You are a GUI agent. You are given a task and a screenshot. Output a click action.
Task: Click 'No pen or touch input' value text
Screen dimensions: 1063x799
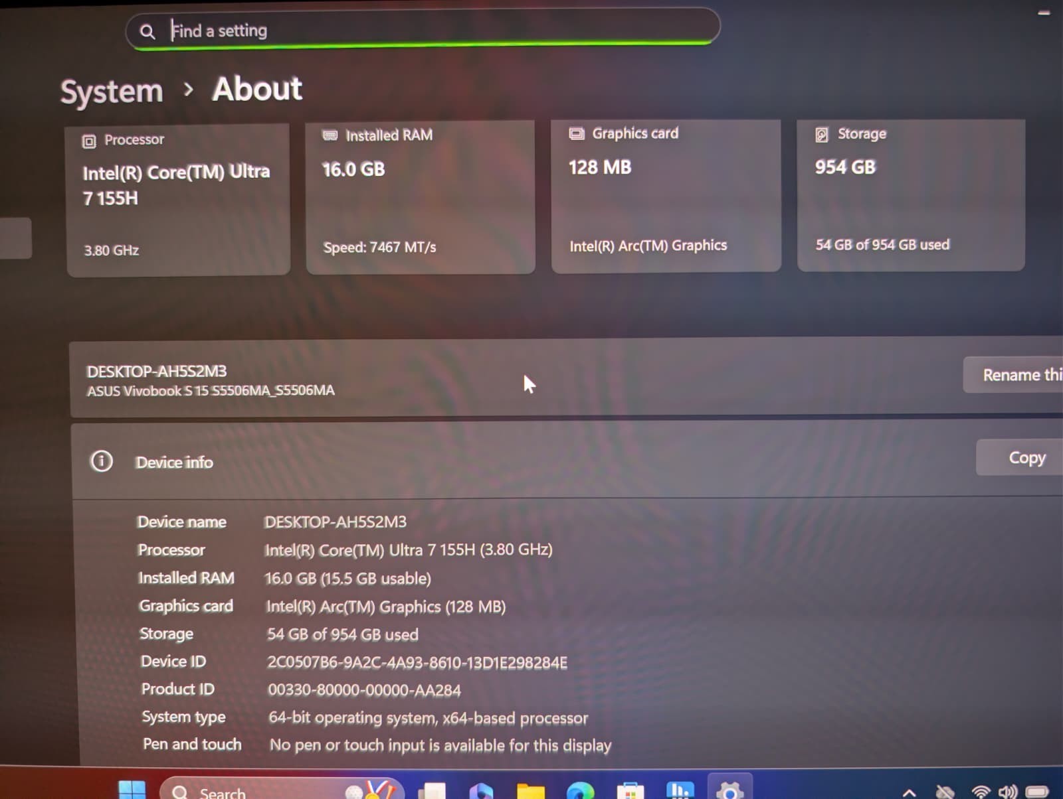[x=440, y=745]
